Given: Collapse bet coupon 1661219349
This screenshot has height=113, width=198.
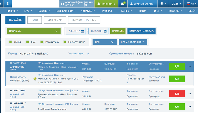Looking at the screenshot, I should [190, 66].
